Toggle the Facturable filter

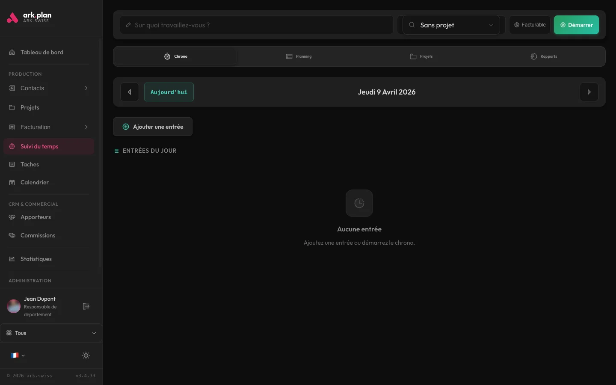click(529, 25)
